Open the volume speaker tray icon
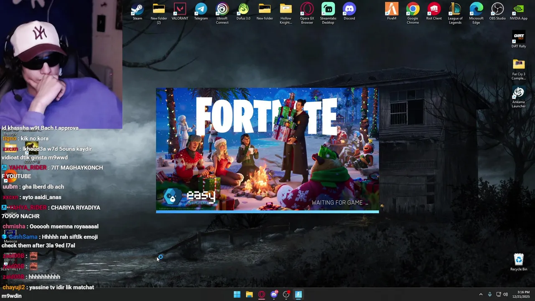The image size is (535, 301). [x=505, y=294]
